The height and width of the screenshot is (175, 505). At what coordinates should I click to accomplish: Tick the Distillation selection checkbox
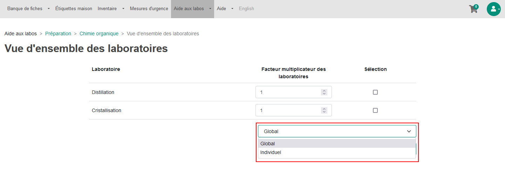(375, 92)
